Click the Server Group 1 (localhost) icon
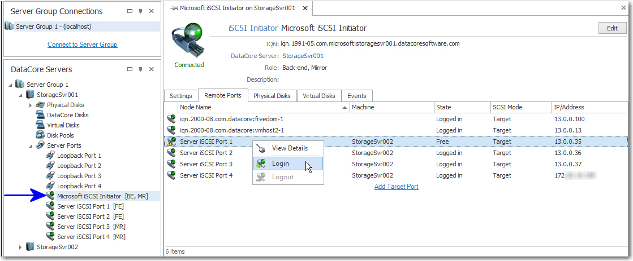 click(9, 26)
